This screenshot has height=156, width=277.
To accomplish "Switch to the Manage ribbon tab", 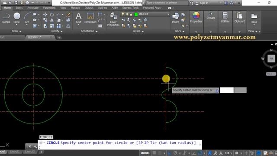I will coord(75,8).
